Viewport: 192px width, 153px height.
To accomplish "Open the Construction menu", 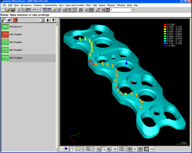I will pyautogui.click(x=51, y=5).
